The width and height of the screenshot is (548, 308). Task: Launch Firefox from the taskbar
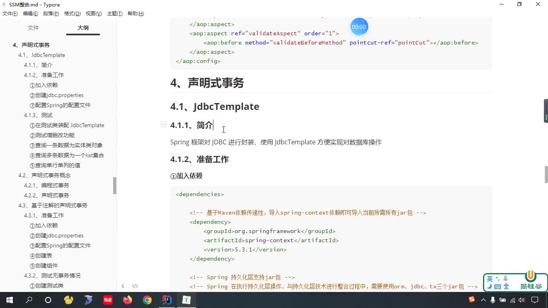128,300
